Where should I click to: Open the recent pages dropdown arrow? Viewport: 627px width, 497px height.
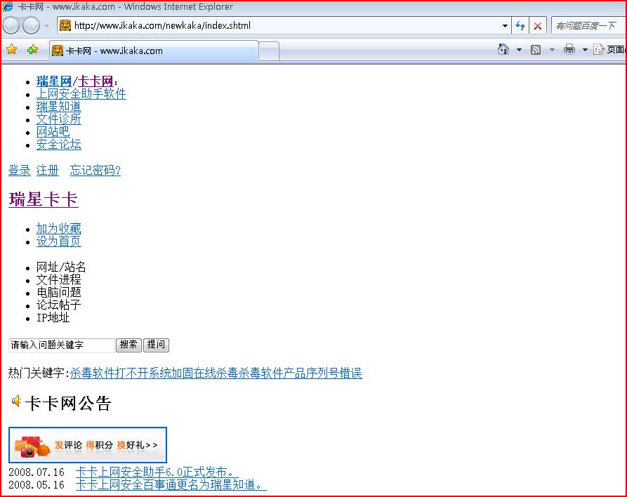[46, 26]
